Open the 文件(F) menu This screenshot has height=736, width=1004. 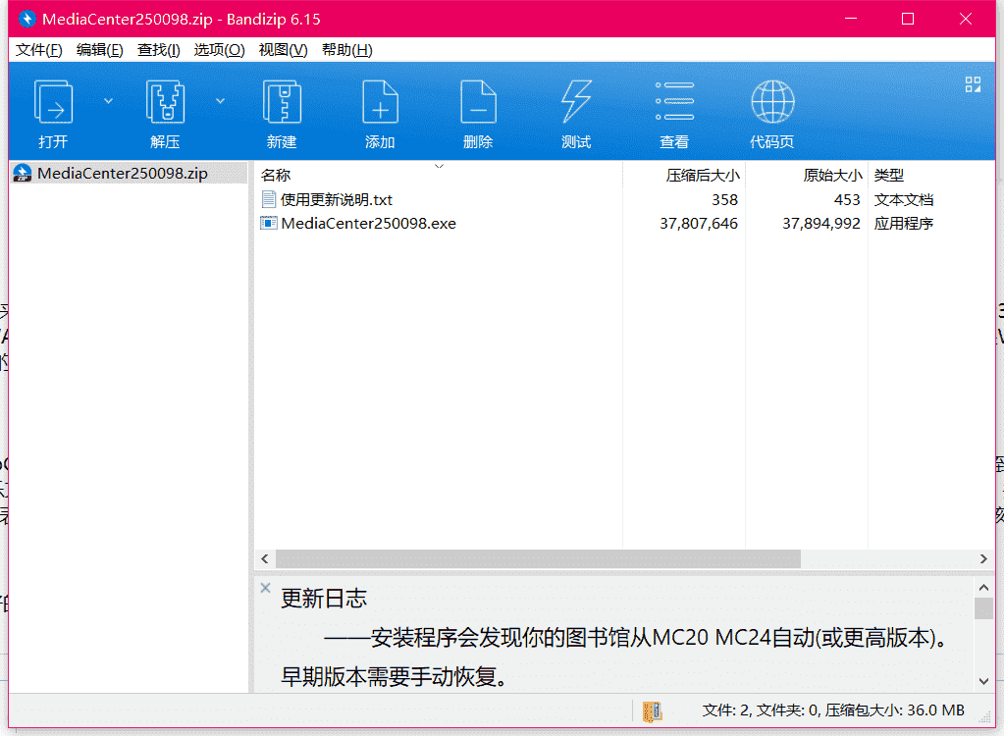point(39,50)
